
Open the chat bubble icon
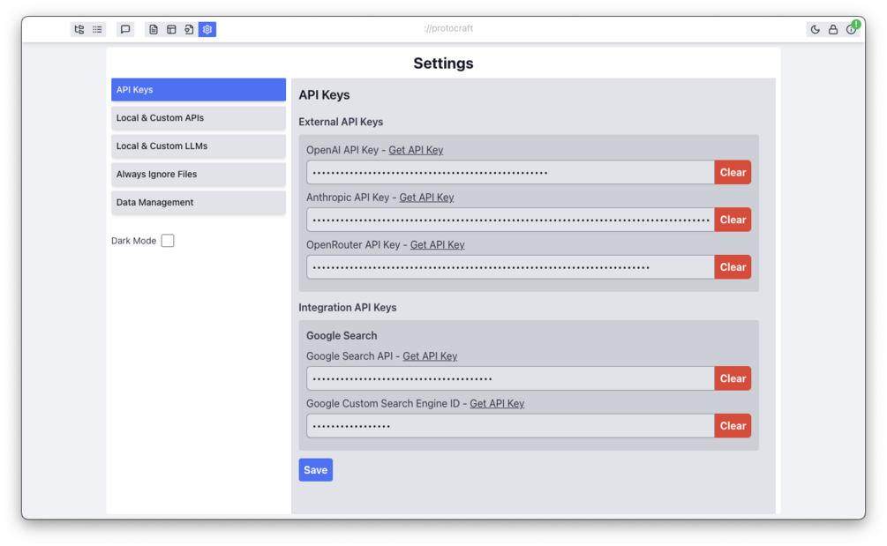pos(125,29)
